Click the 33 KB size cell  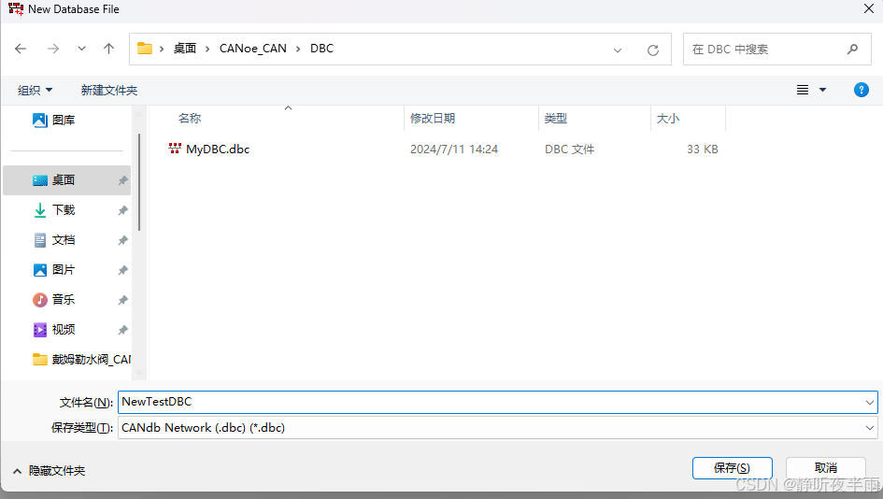coord(703,150)
